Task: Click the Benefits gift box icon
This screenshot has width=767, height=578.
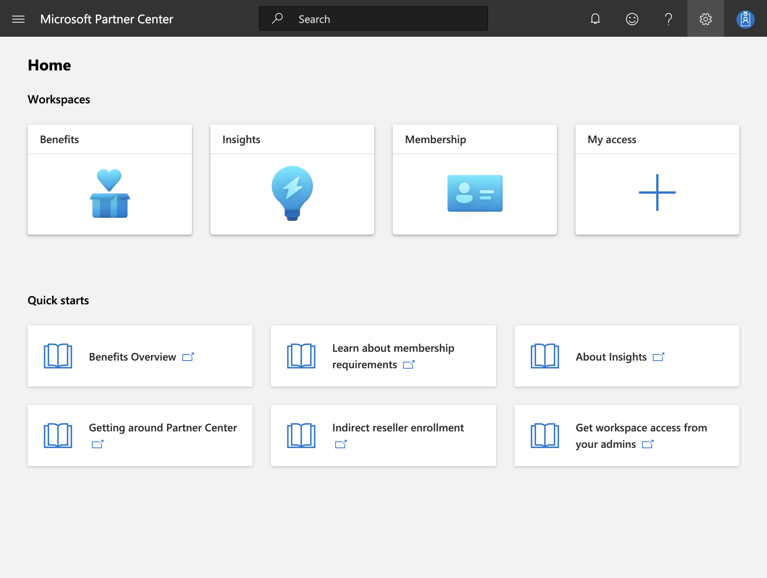Action: [x=110, y=193]
